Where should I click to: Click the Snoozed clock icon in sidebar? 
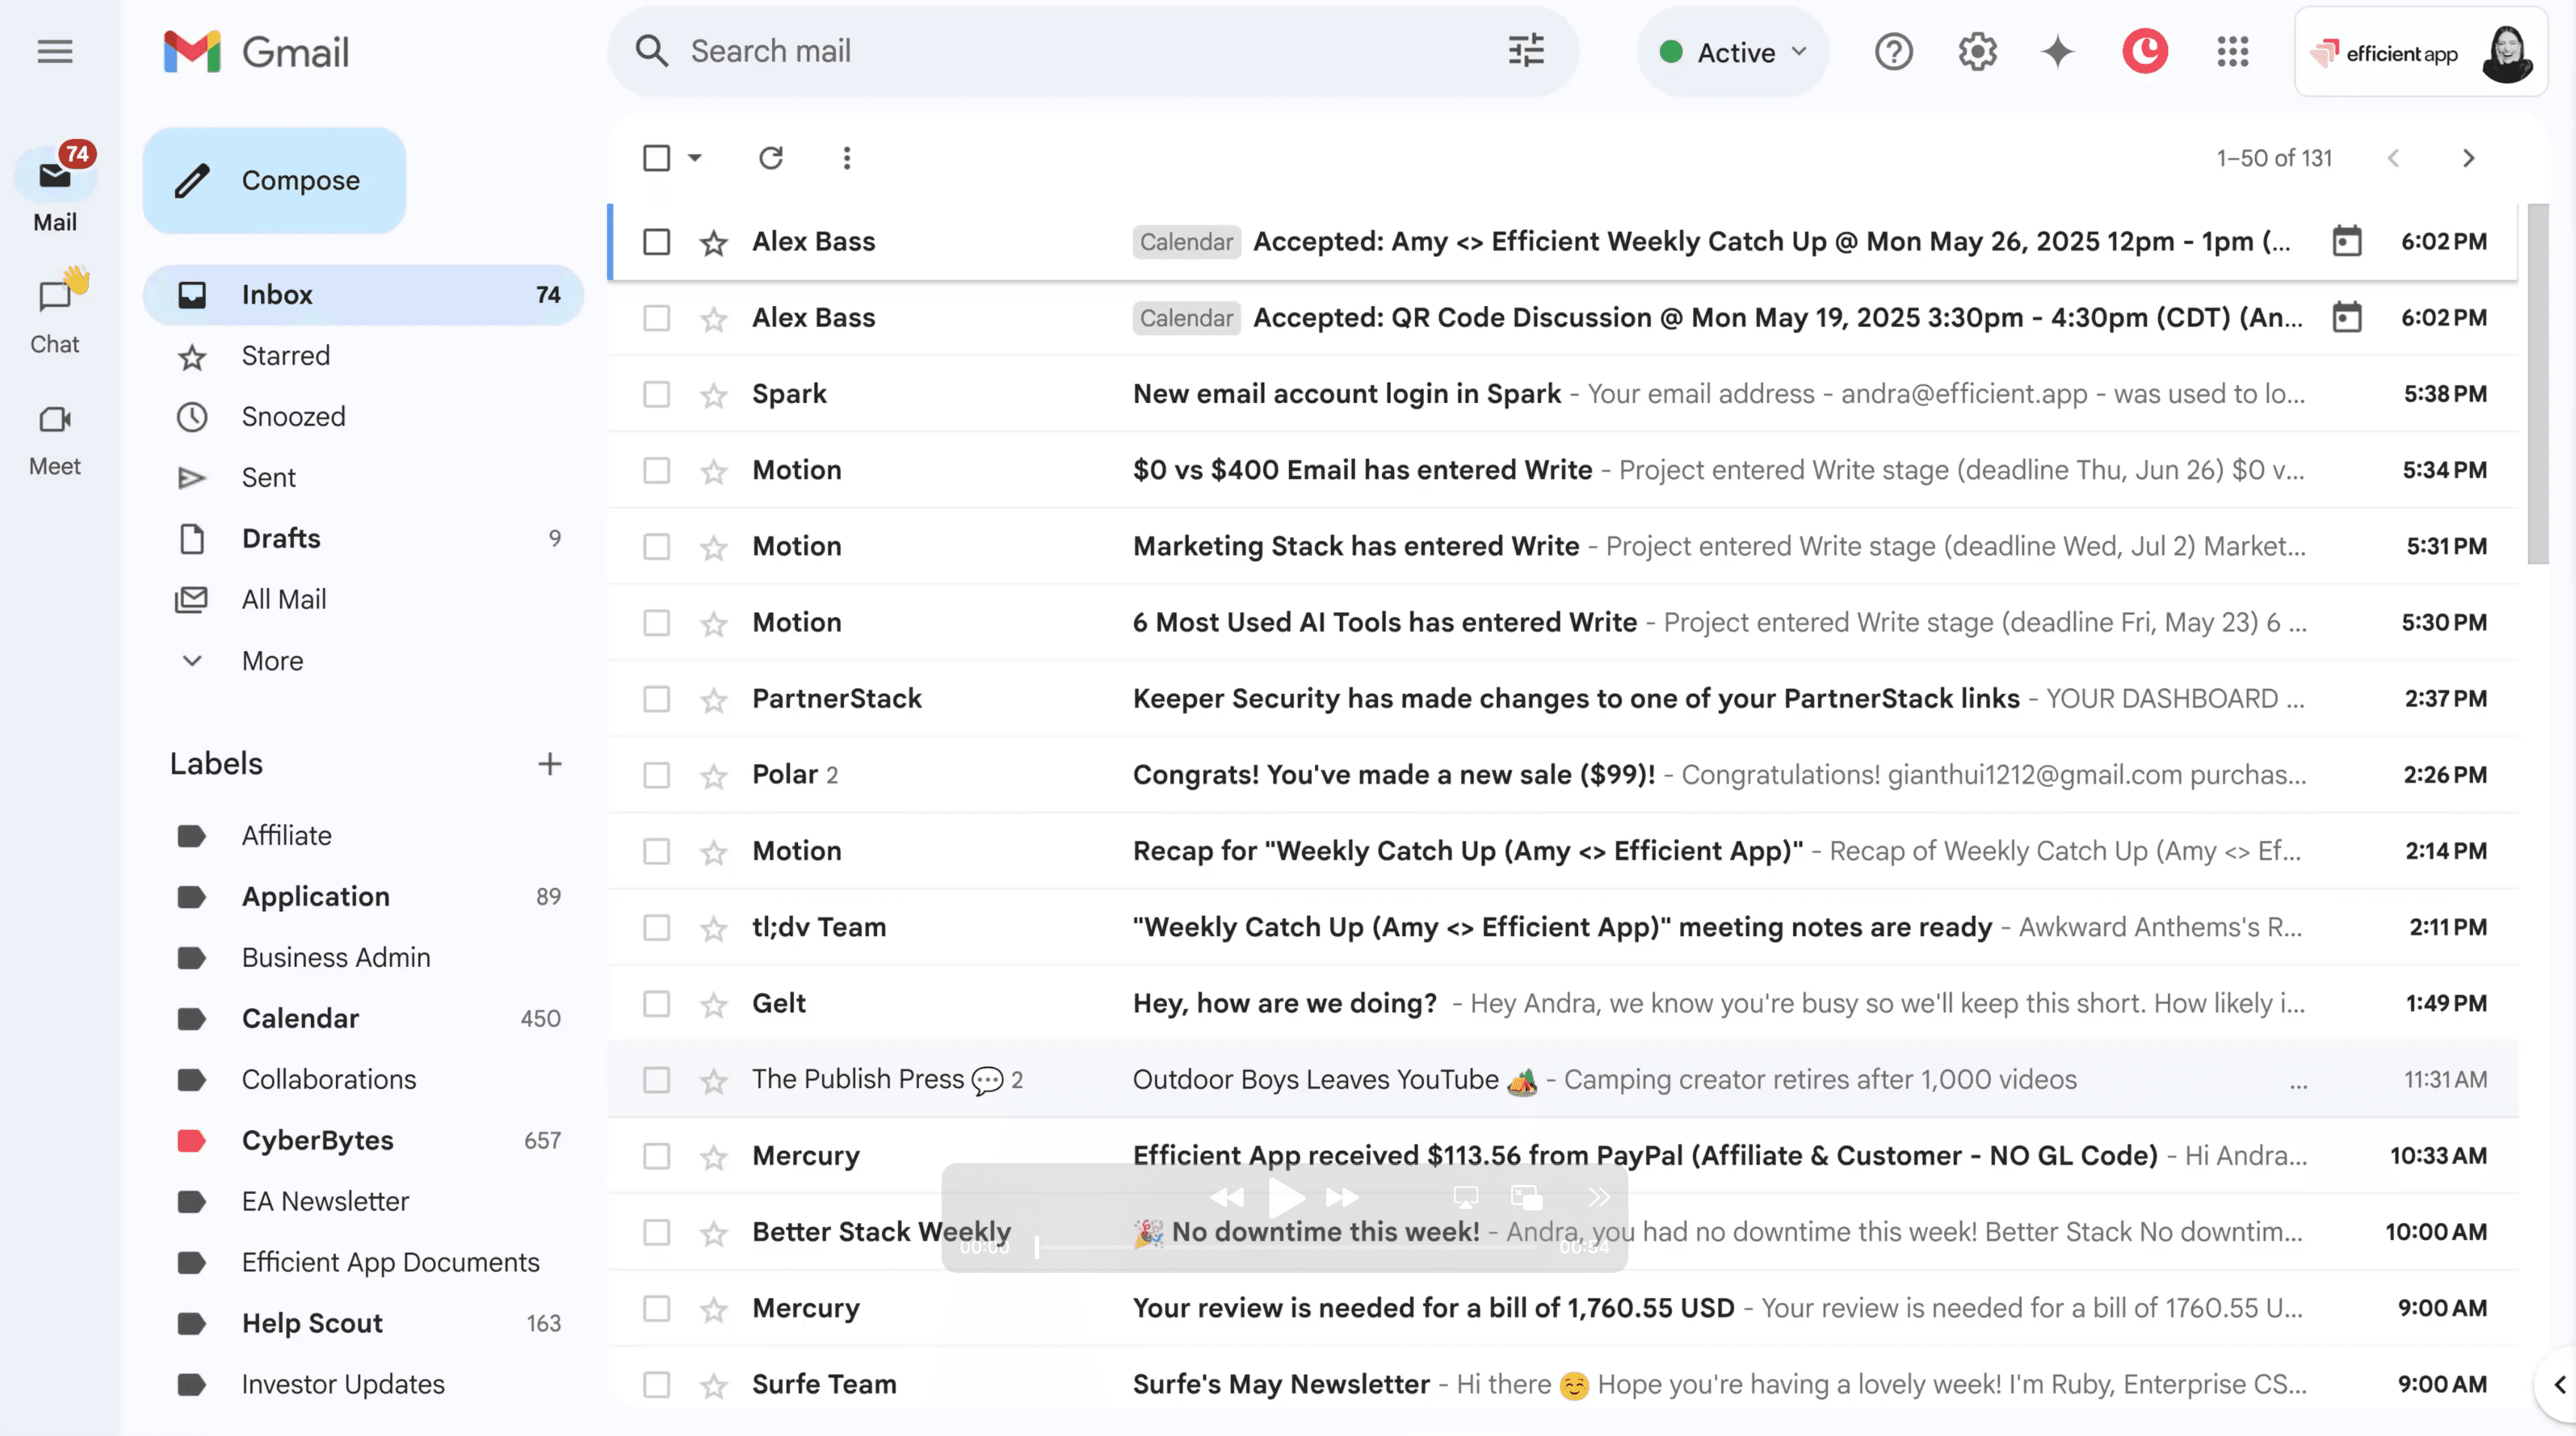click(192, 417)
